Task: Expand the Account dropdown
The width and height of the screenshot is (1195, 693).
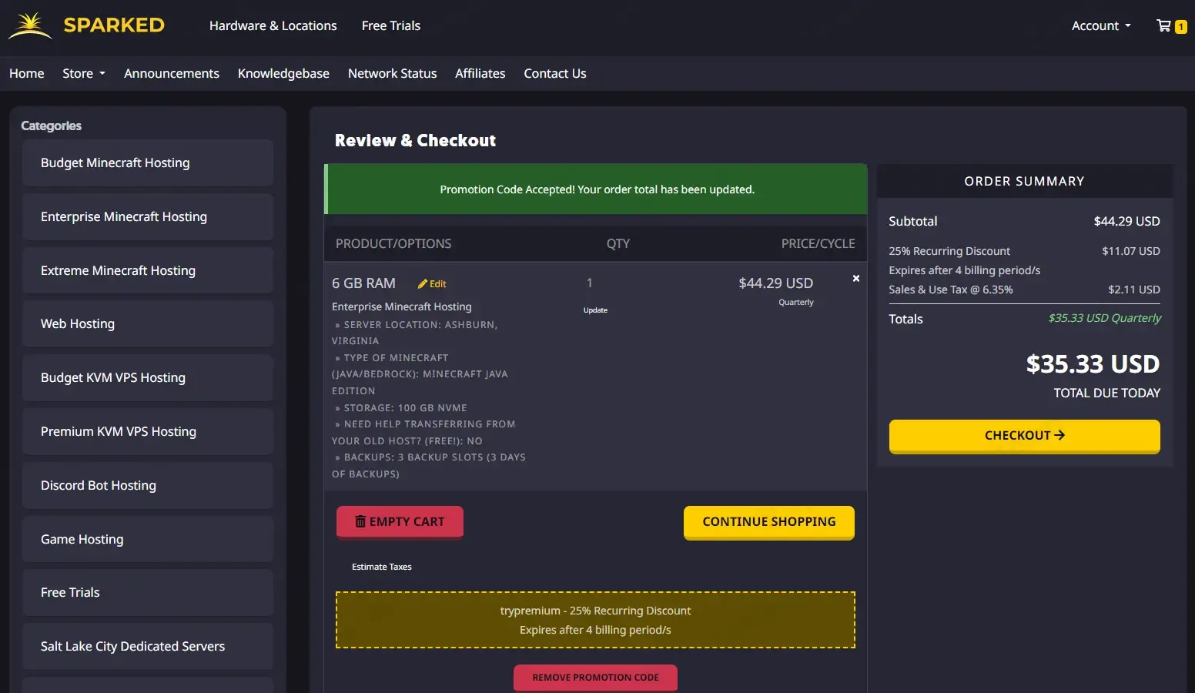Action: pos(1101,26)
